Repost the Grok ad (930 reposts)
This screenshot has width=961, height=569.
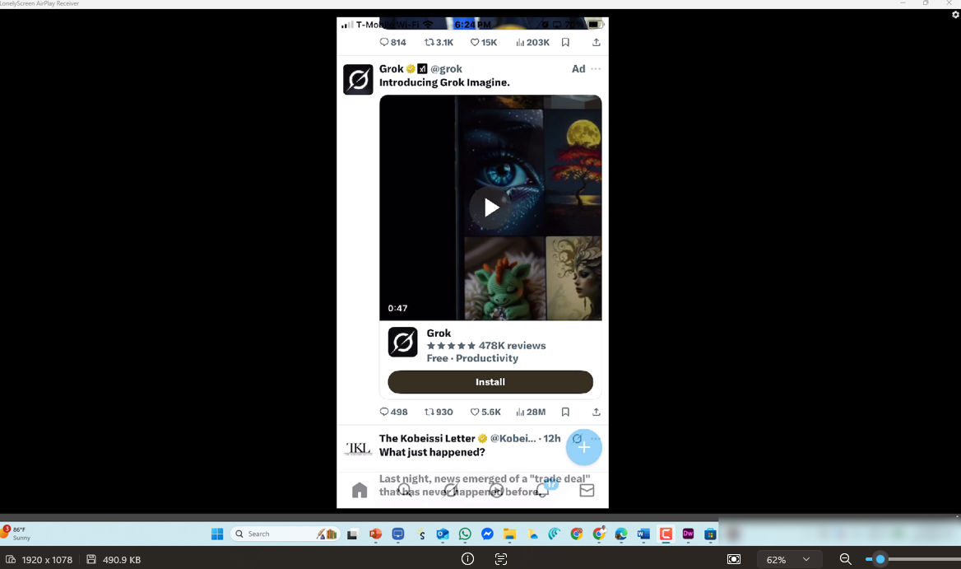(x=439, y=412)
